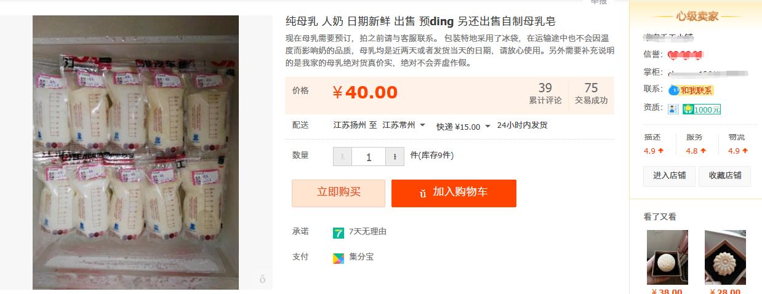Bookmark the shop with 收藏店铺

click(725, 175)
